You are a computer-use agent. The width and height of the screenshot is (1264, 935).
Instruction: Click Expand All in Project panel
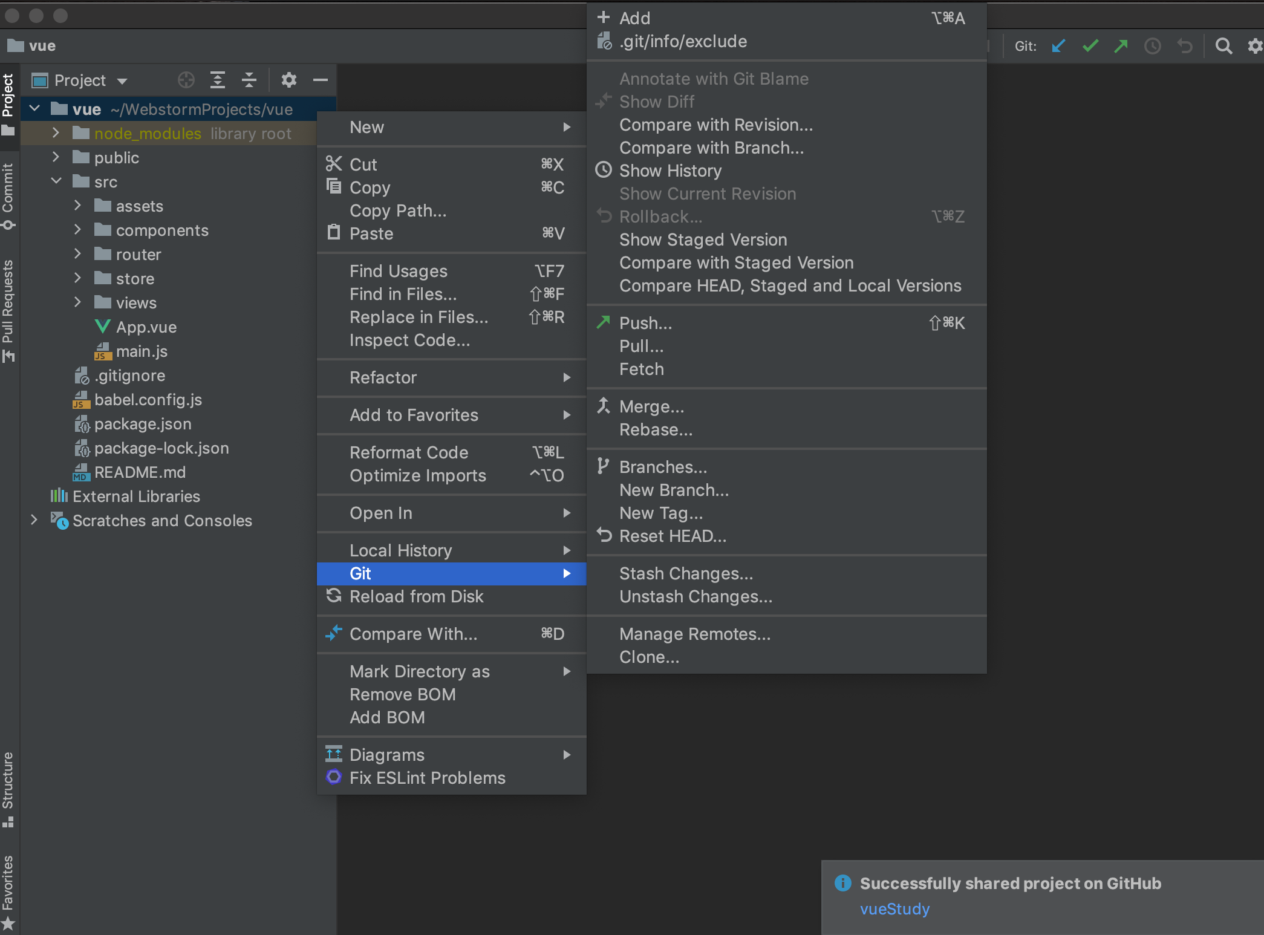tap(218, 80)
